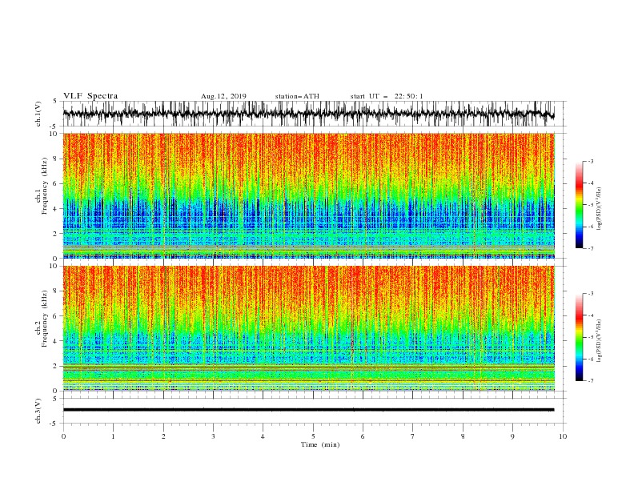Click the ch.1 voltage waveform trace
This screenshot has height=490, width=634.
click(x=308, y=114)
